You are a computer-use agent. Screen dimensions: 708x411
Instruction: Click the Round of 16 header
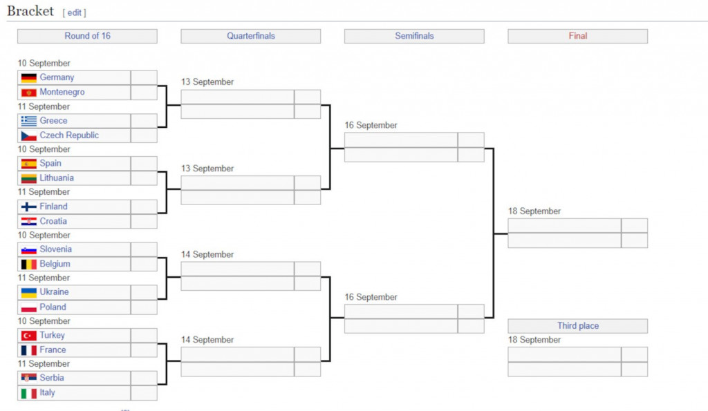click(x=87, y=36)
